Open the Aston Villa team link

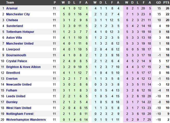coord(15,38)
